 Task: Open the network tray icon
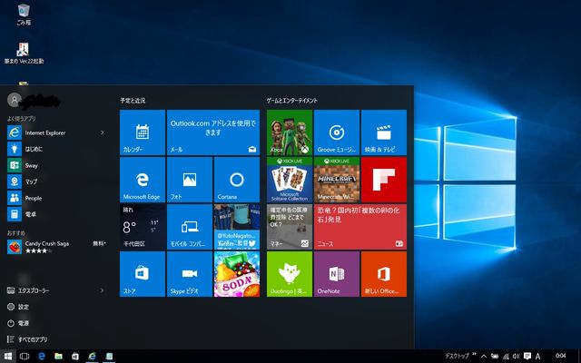pos(506,357)
